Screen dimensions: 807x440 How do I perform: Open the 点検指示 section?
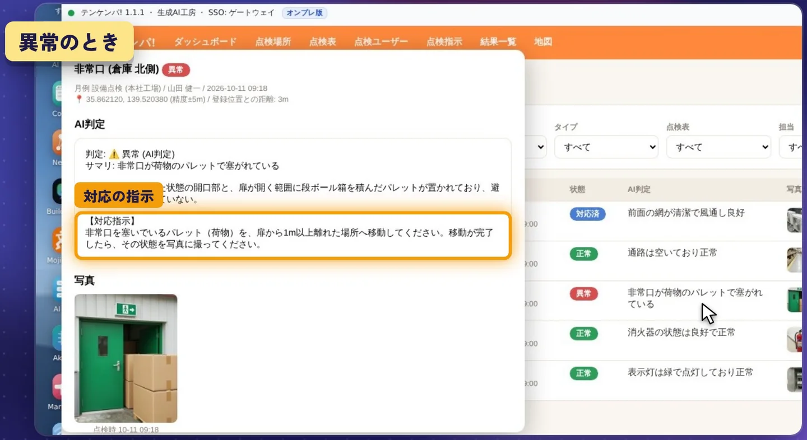tap(444, 41)
